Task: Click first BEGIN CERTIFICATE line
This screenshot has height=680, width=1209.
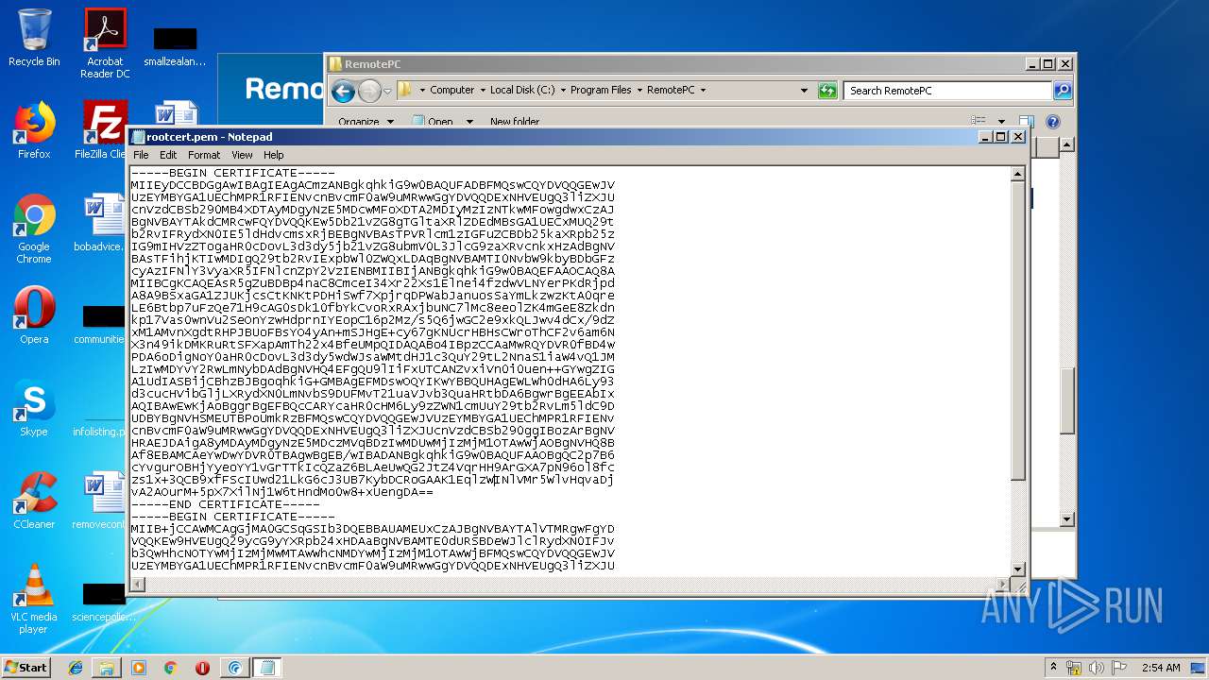Action: [x=232, y=173]
